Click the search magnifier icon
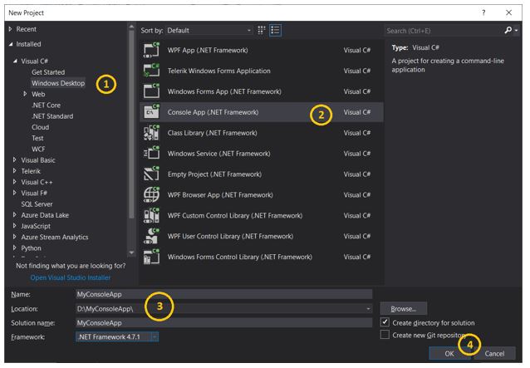The height and width of the screenshot is (368, 530). click(x=508, y=31)
